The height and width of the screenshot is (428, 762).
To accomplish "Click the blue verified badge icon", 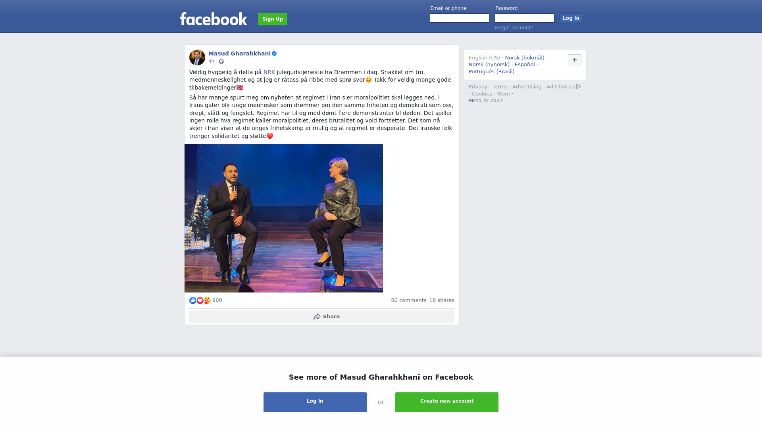I will pyautogui.click(x=274, y=53).
